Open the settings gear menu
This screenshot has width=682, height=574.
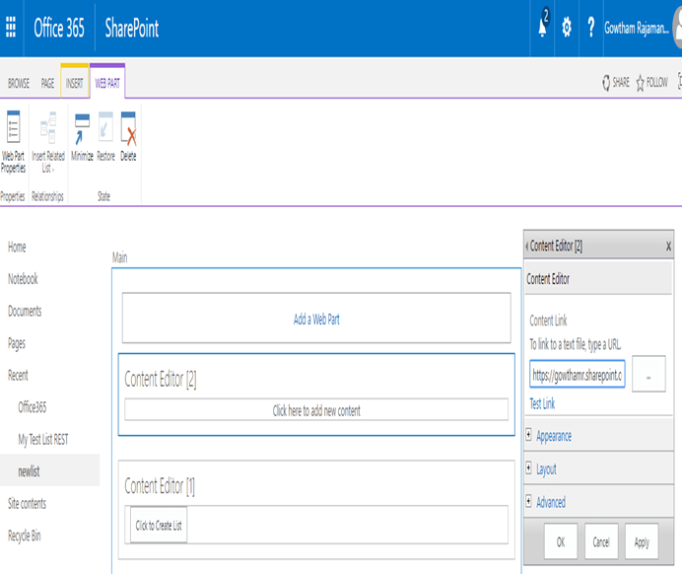click(567, 28)
